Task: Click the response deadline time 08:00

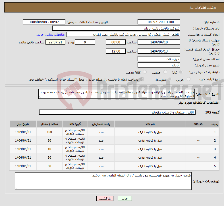Action: (x=116, y=42)
